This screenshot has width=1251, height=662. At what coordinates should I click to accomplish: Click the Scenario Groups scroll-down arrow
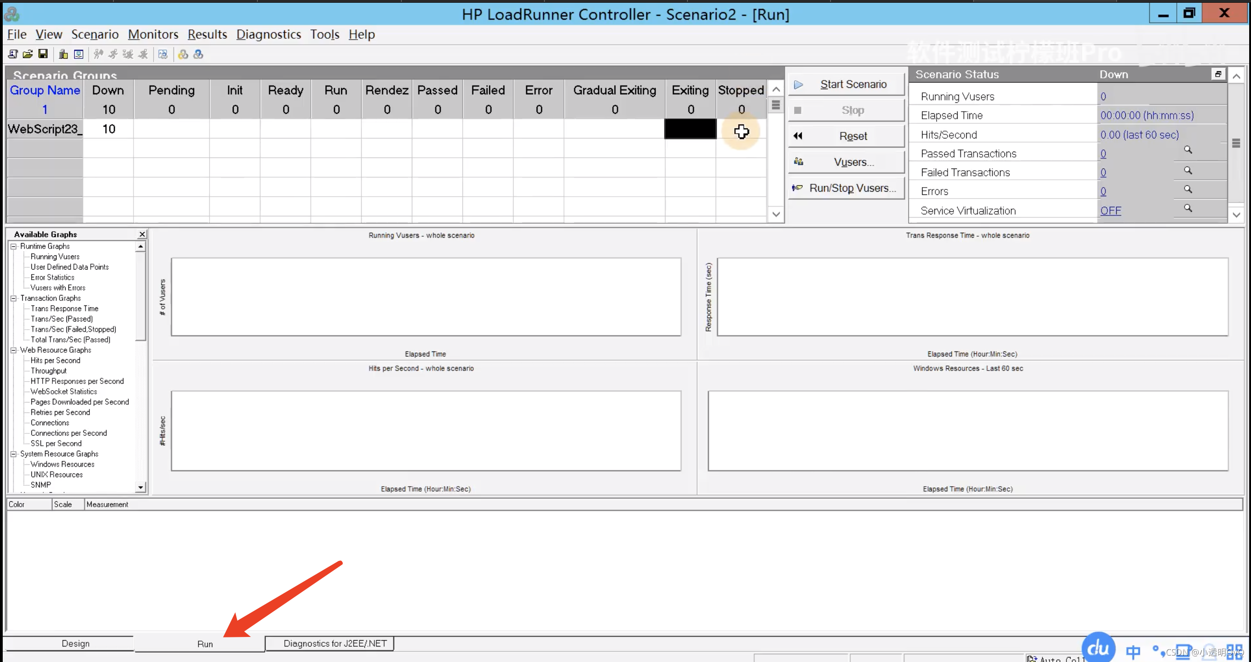click(776, 214)
